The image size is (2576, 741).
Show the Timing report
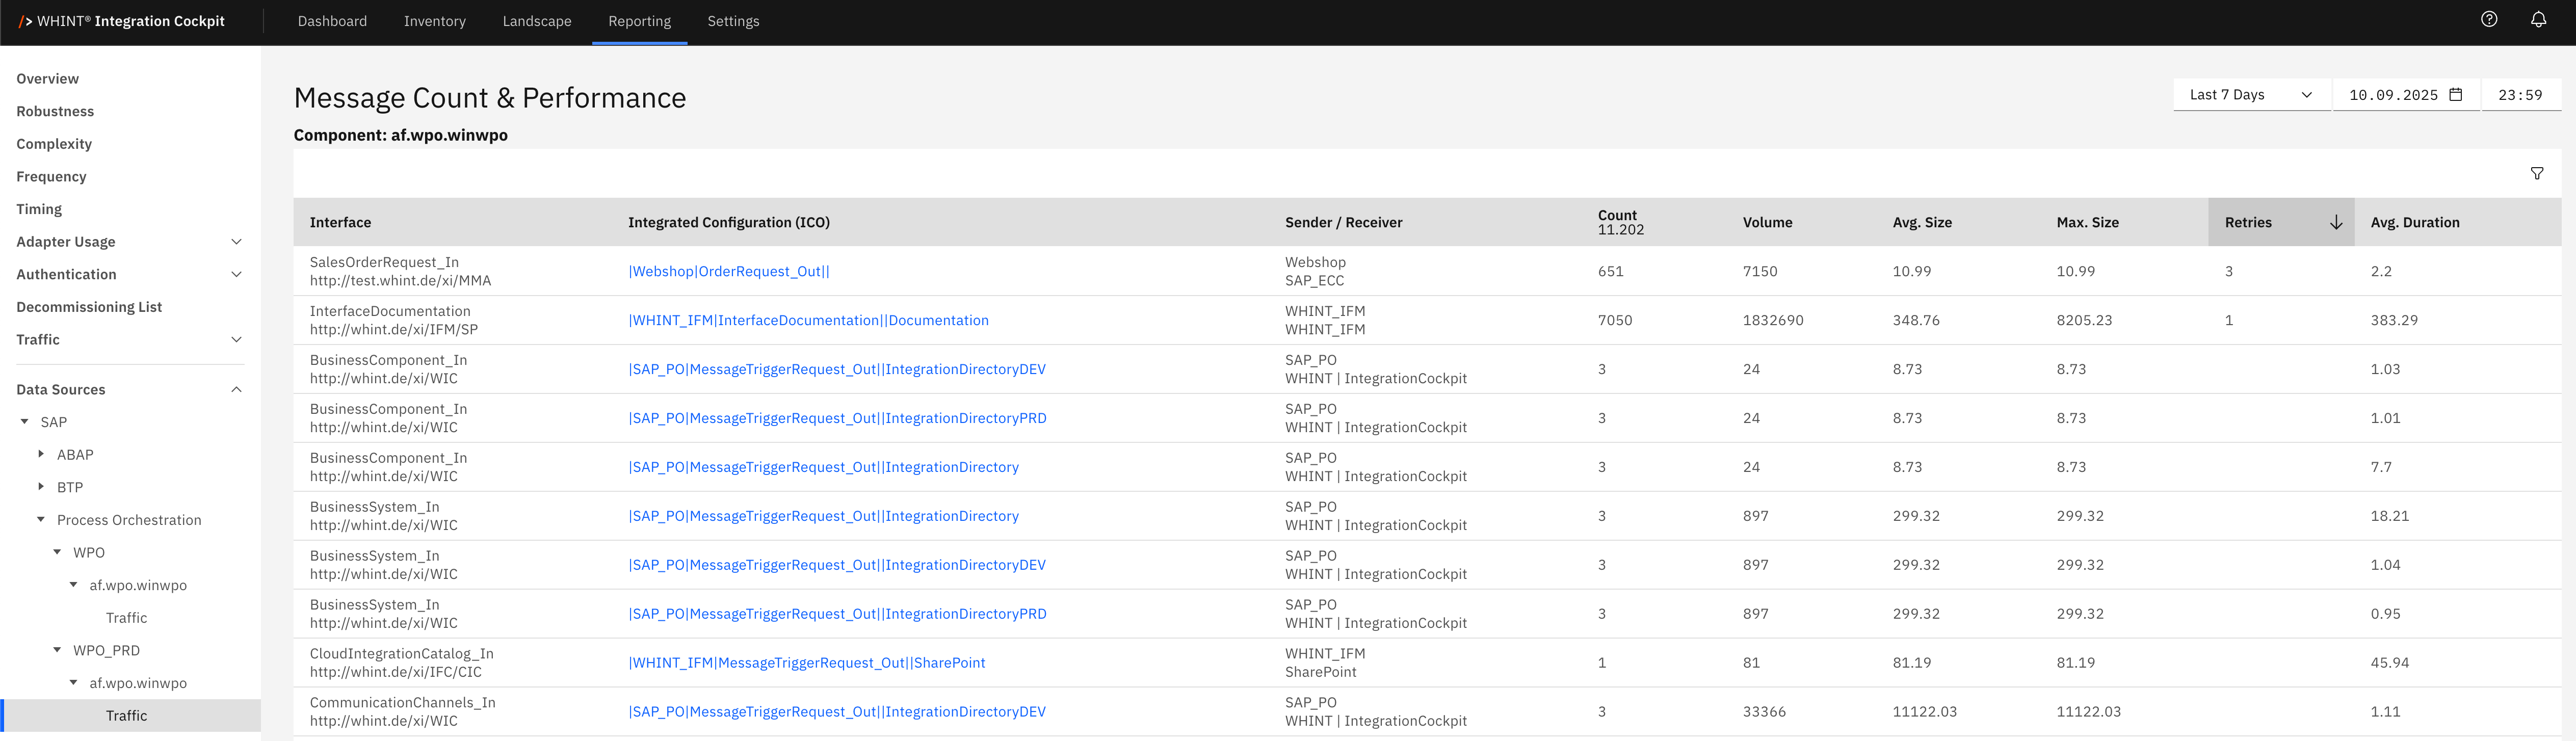click(x=39, y=209)
